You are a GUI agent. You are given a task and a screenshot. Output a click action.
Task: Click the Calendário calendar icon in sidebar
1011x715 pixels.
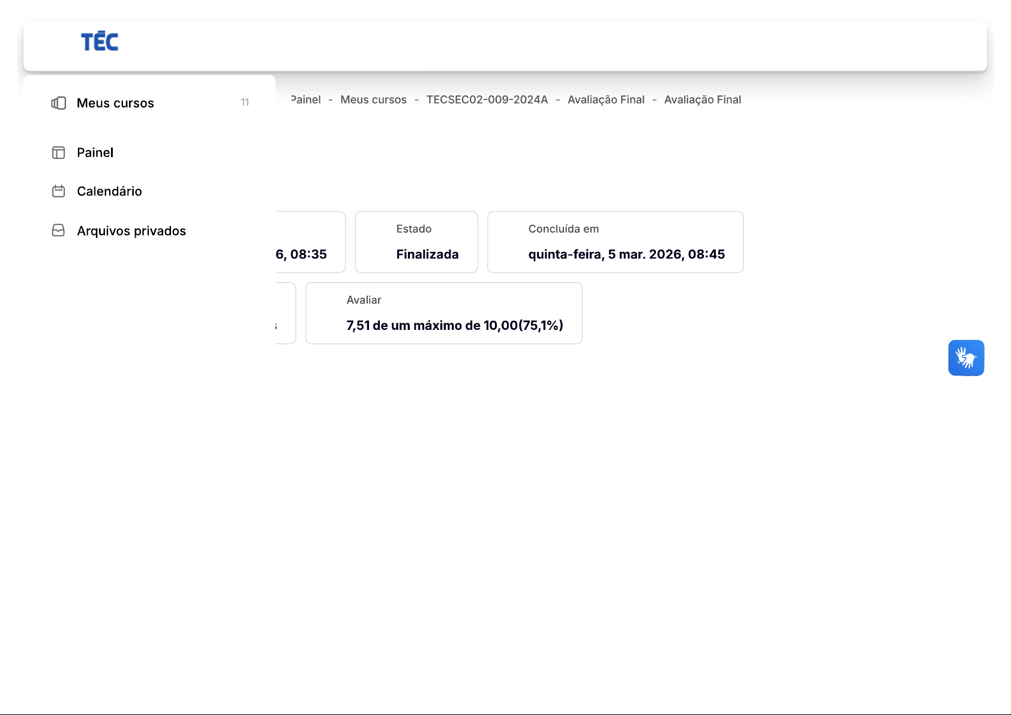point(59,191)
